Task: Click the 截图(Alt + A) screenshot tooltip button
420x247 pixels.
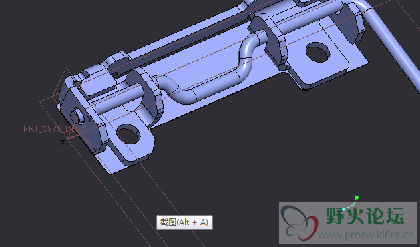Action: (184, 222)
